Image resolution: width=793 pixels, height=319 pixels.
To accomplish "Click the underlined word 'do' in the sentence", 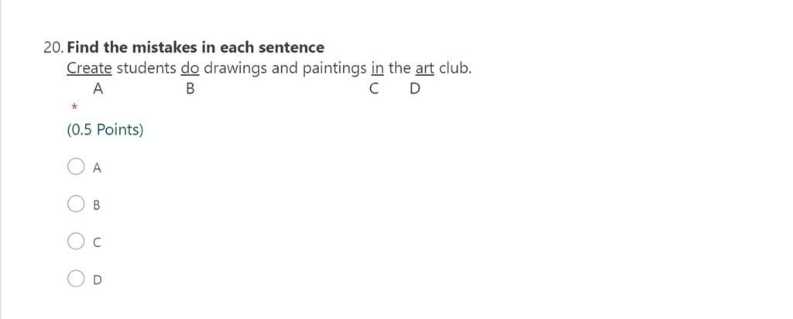I will point(190,68).
